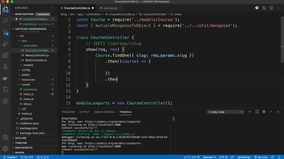The width and height of the screenshot is (284, 159).
Task: Change Spaces: 4 indentation setting
Action: point(209,157)
